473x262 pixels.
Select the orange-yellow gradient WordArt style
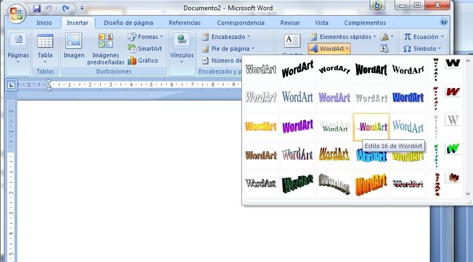[261, 126]
